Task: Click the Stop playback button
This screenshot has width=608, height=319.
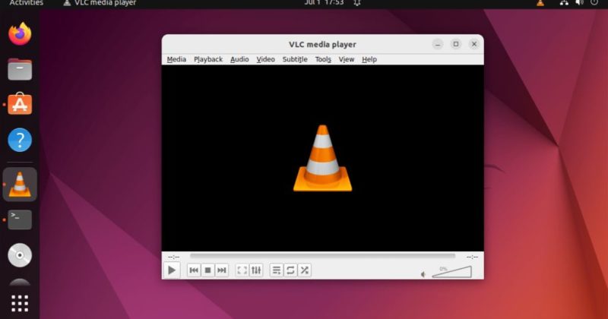Action: 207,270
